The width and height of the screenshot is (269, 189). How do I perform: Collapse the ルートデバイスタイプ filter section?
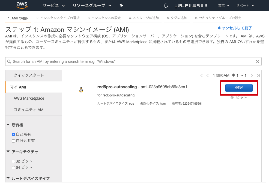coord(8,178)
